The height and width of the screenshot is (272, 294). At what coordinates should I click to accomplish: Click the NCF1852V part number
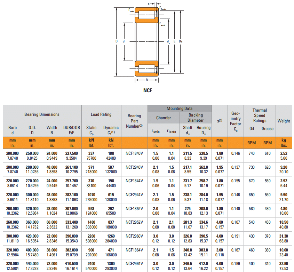point(134,208)
